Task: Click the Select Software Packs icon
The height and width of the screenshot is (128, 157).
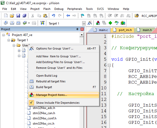Action: coord(116,23)
